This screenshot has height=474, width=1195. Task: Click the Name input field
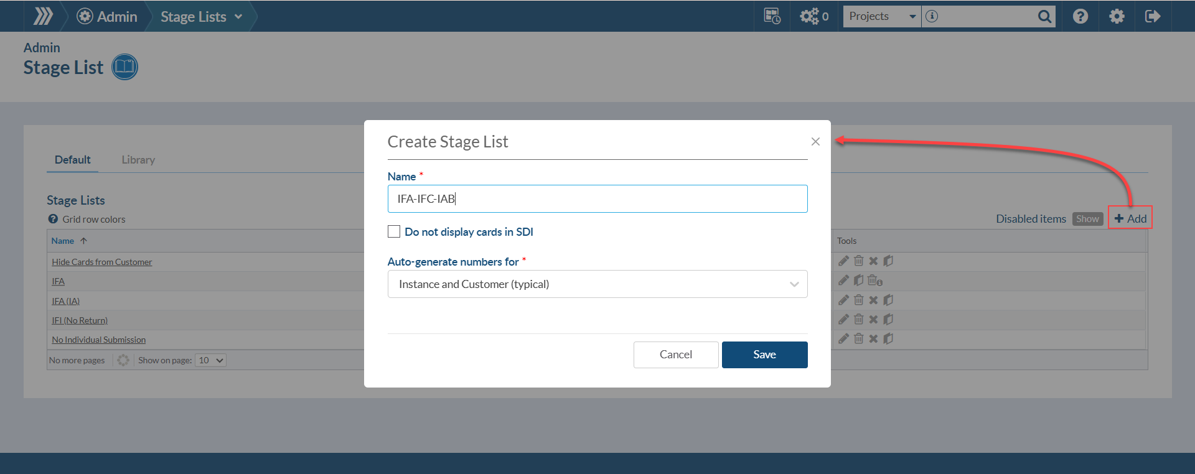point(597,199)
